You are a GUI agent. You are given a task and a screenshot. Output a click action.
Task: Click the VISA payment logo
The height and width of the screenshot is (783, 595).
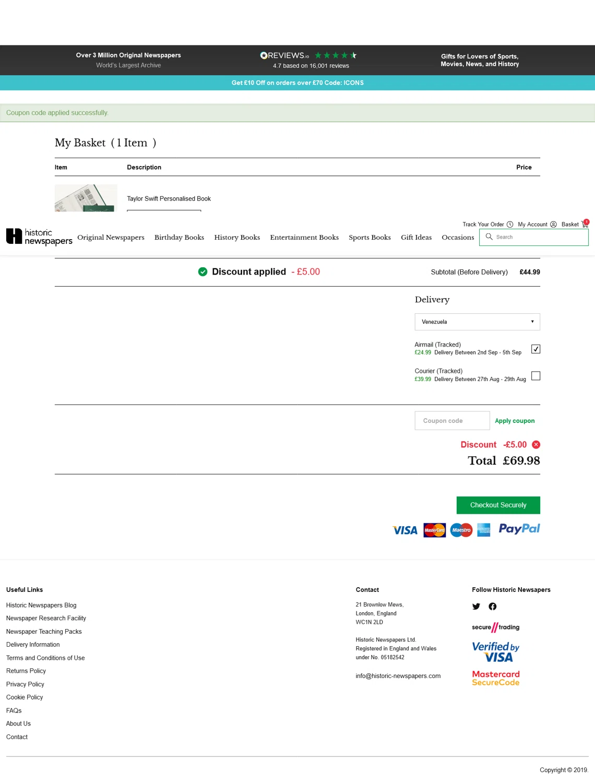[x=405, y=530]
